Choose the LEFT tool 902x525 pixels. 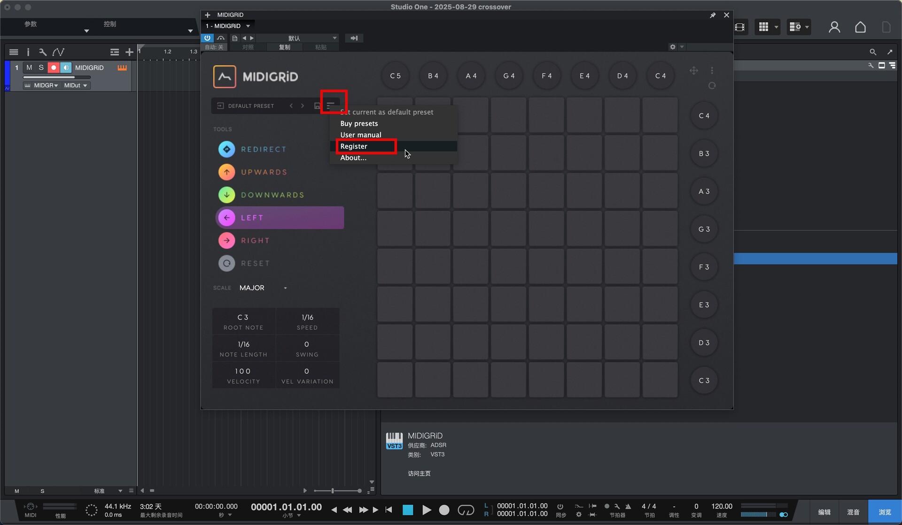click(280, 218)
